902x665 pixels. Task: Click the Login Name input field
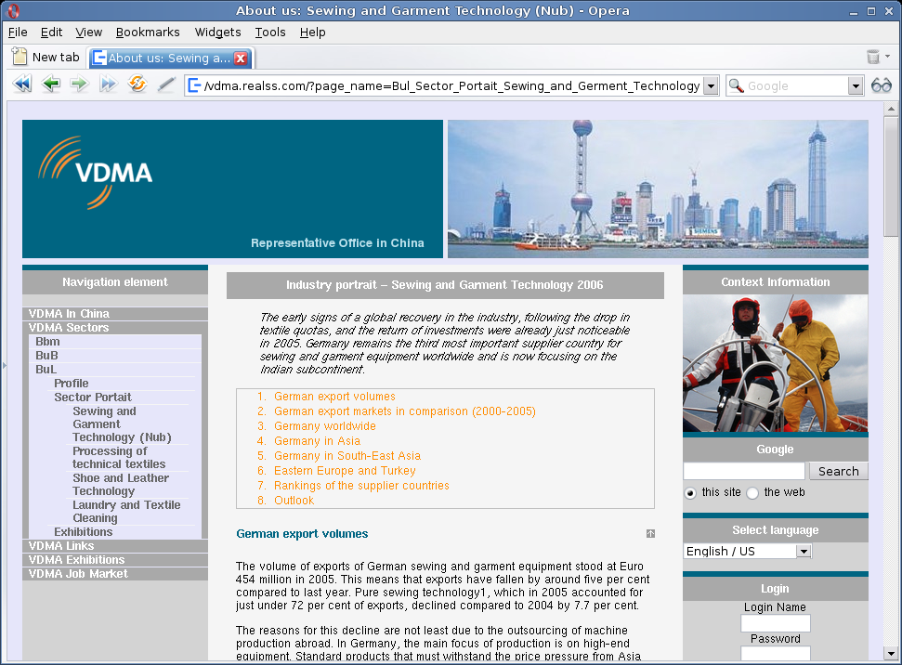[x=775, y=623]
